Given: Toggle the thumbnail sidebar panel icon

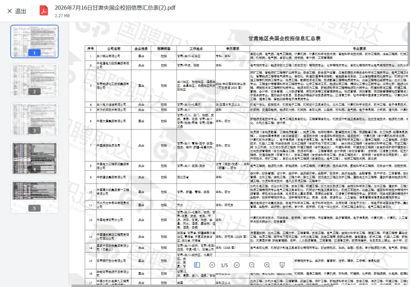Looking at the screenshot, I should [x=197, y=265].
